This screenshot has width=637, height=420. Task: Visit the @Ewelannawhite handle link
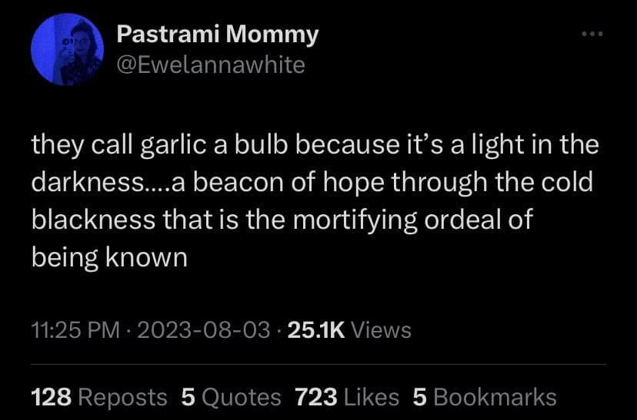pos(210,65)
